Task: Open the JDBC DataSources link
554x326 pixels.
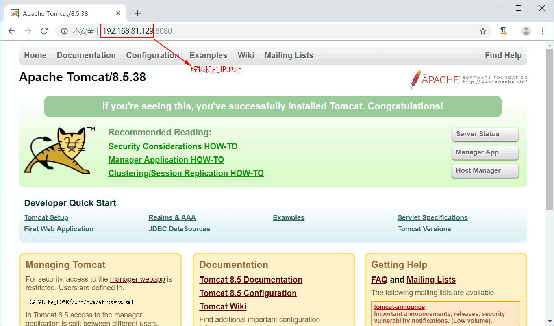Action: point(179,229)
